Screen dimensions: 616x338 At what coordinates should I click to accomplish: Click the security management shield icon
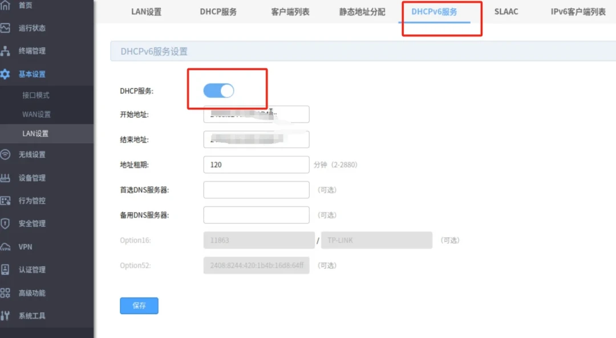pos(5,223)
